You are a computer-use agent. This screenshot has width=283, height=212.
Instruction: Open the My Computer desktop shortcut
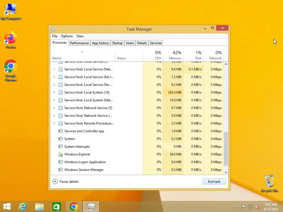tap(11, 12)
